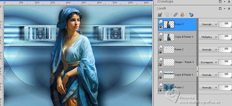This screenshot has width=232, height=106.
Task: Click the Cronologia palette title
Action: (x=165, y=2)
